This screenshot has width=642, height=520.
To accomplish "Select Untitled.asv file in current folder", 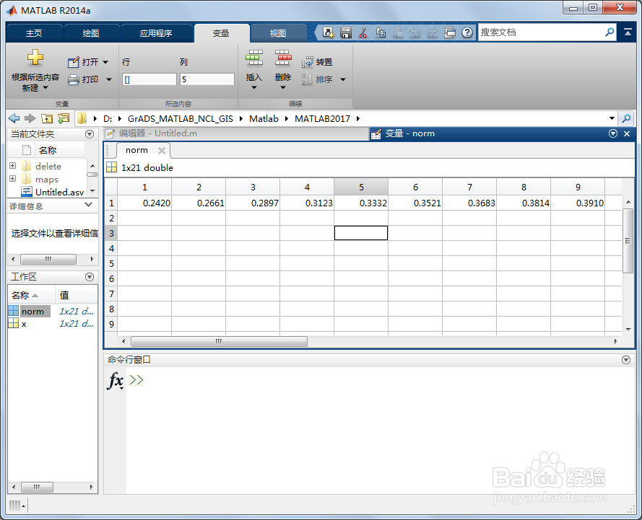I will (53, 192).
